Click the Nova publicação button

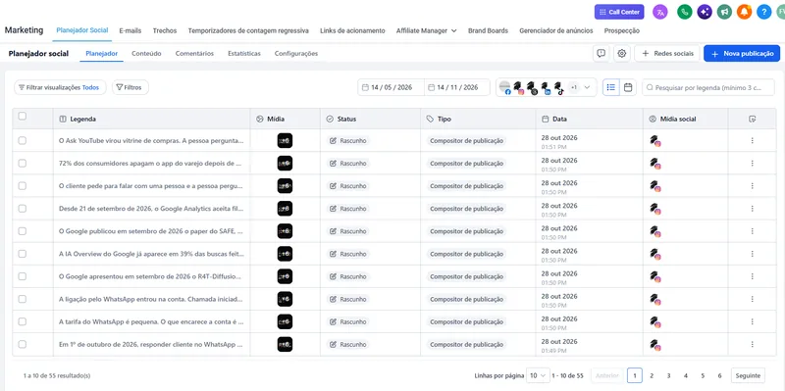(x=742, y=54)
